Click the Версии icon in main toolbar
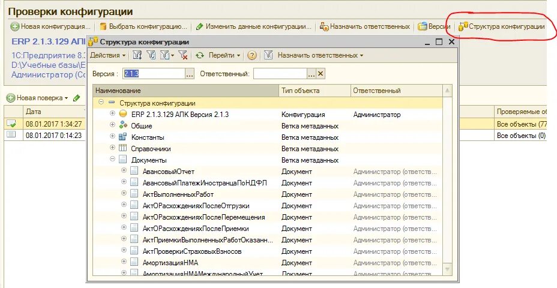This screenshot has height=288, width=557. pos(423,26)
